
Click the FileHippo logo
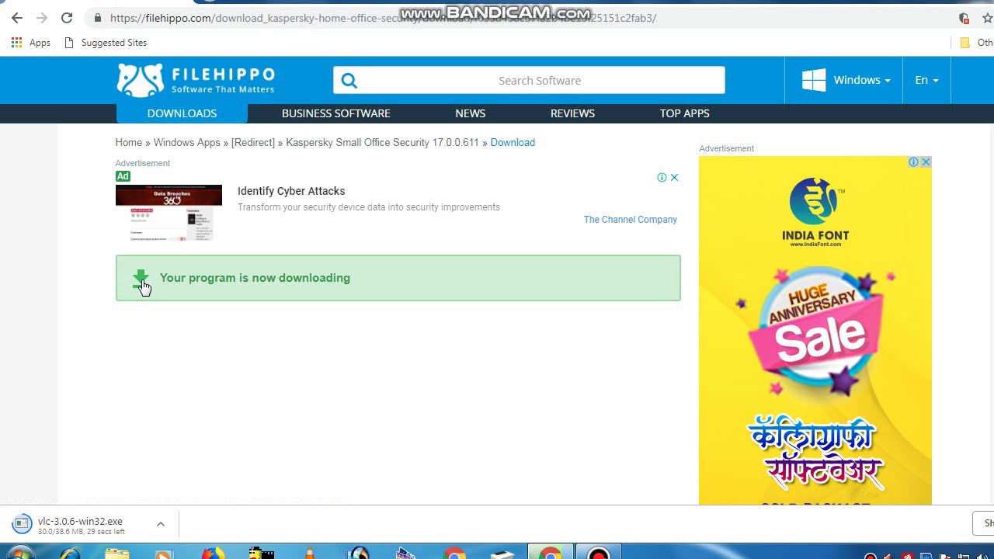[196, 80]
